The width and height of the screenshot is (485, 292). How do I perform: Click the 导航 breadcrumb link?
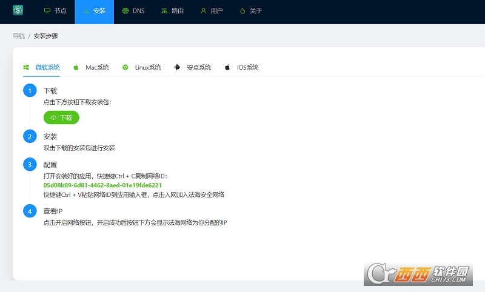[x=19, y=36]
